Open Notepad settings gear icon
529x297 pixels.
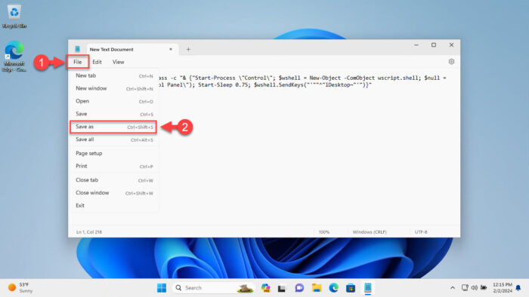click(x=451, y=62)
